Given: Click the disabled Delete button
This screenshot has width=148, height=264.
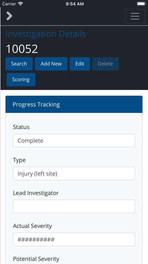Looking at the screenshot, I should point(106,64).
